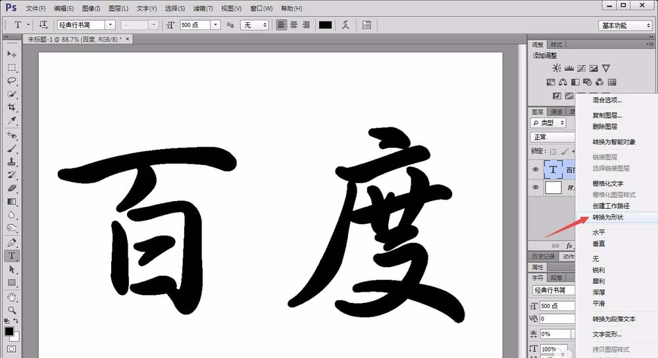
Task: Choose 创建工作路径 from context menu
Action: [611, 206]
